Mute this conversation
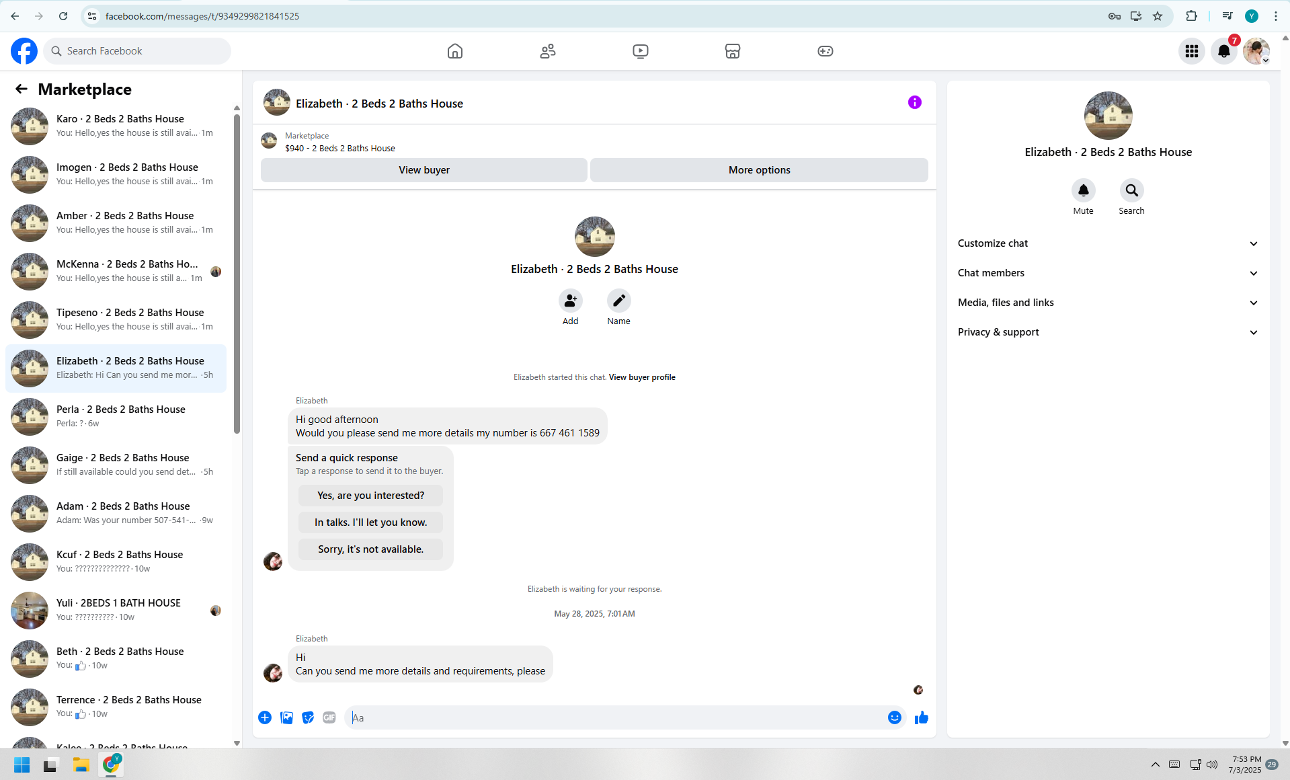Screen dimensions: 1290x780 [x=1083, y=191]
